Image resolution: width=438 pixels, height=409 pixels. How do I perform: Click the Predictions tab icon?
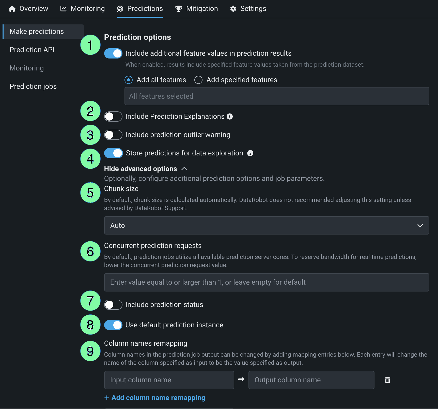coord(120,9)
